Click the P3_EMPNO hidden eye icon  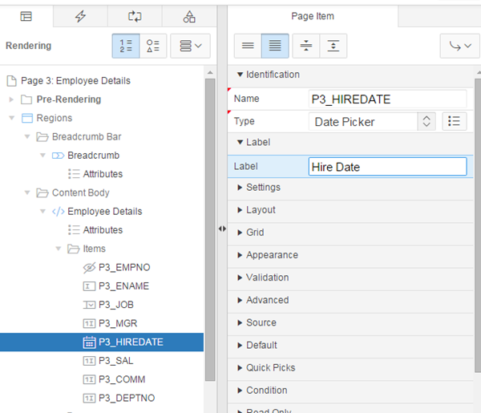tap(89, 268)
